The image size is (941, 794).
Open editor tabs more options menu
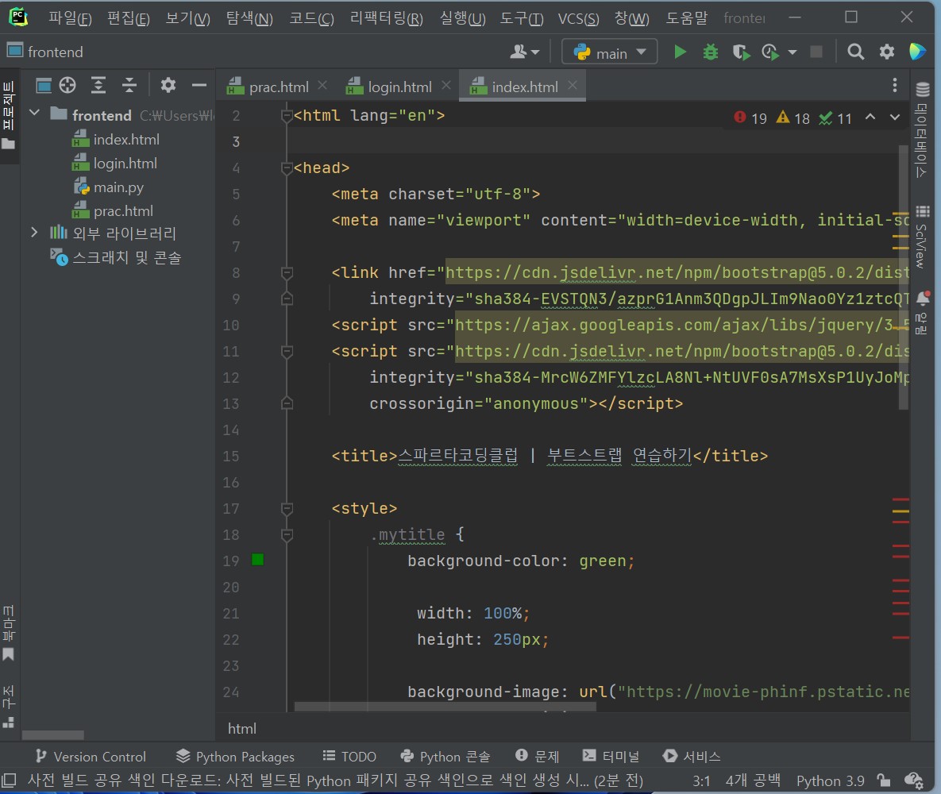coord(895,85)
